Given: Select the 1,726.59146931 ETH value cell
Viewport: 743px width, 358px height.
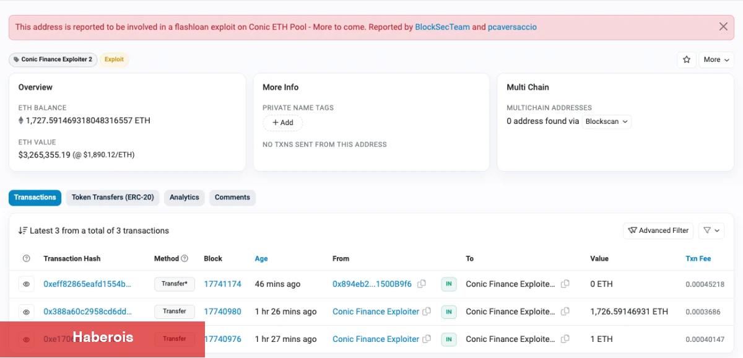Looking at the screenshot, I should (629, 312).
